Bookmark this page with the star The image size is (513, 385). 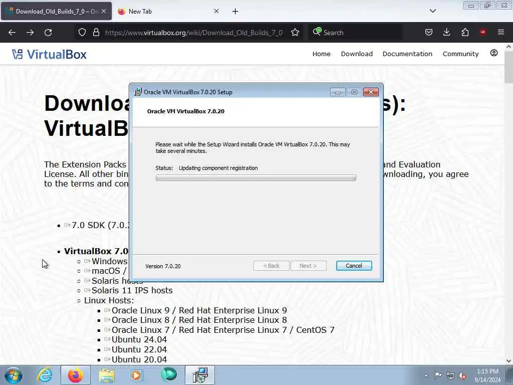[295, 33]
